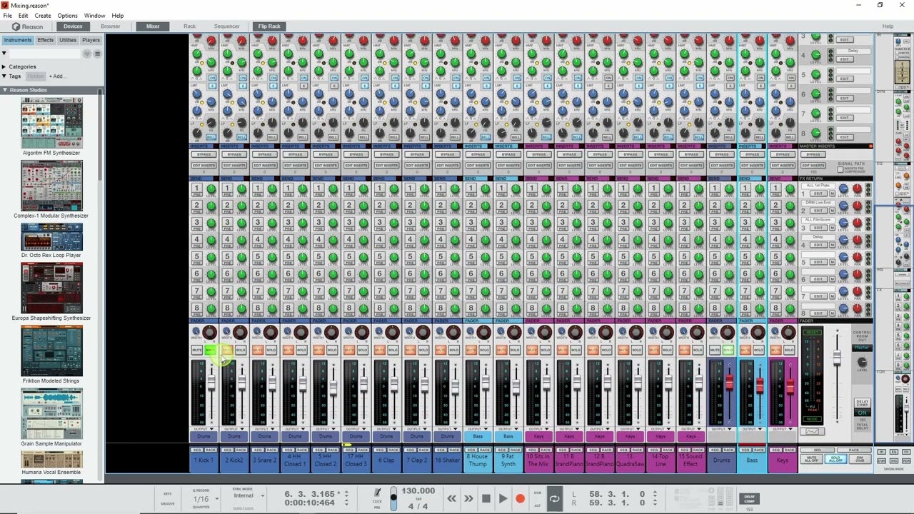Image resolution: width=914 pixels, height=514 pixels.
Task: Open the Create menu
Action: [43, 16]
